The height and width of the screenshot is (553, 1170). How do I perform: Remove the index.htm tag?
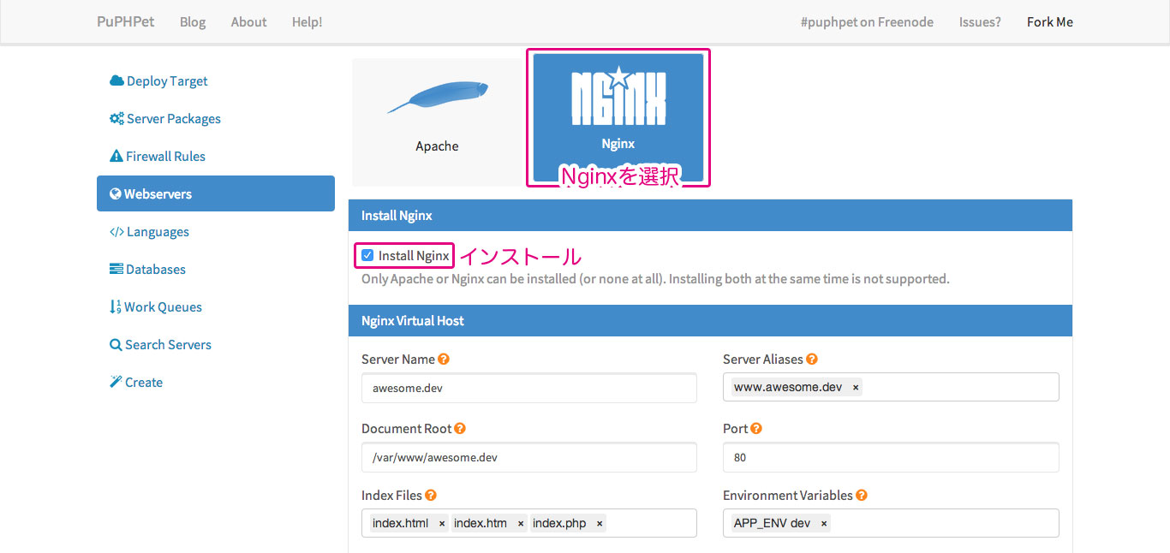click(521, 524)
